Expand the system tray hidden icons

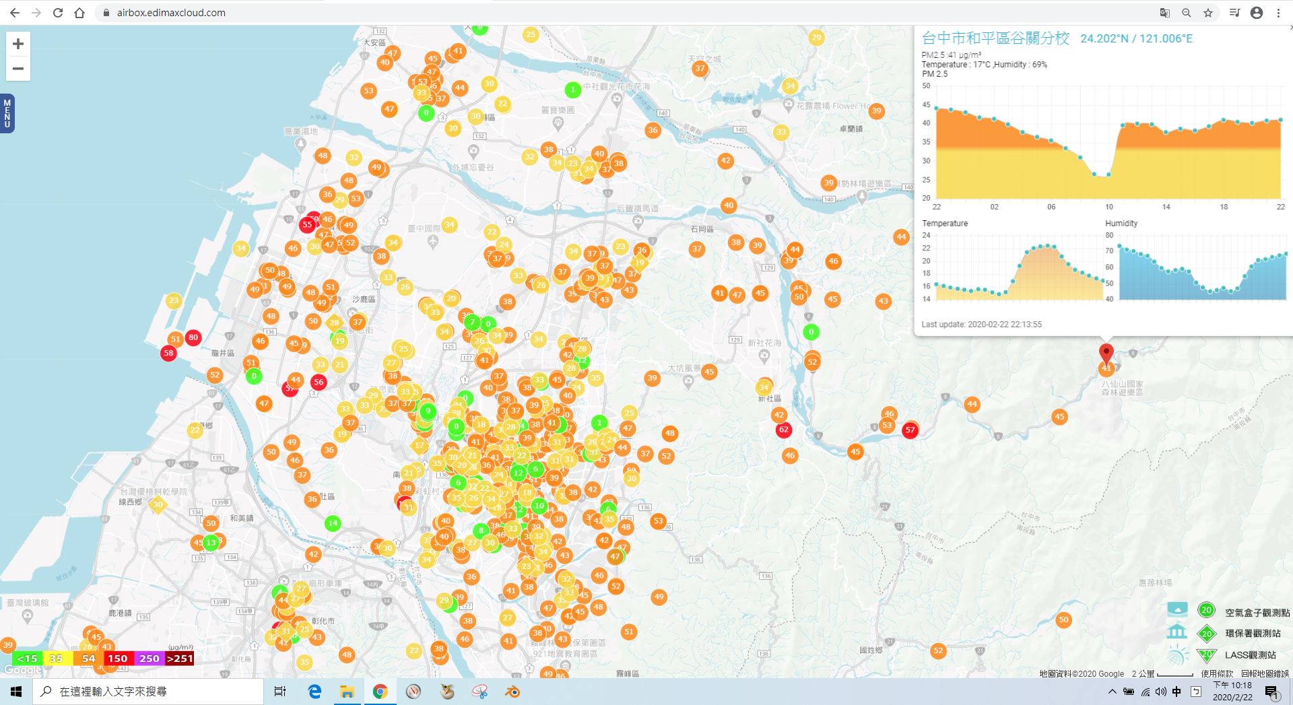(1112, 692)
